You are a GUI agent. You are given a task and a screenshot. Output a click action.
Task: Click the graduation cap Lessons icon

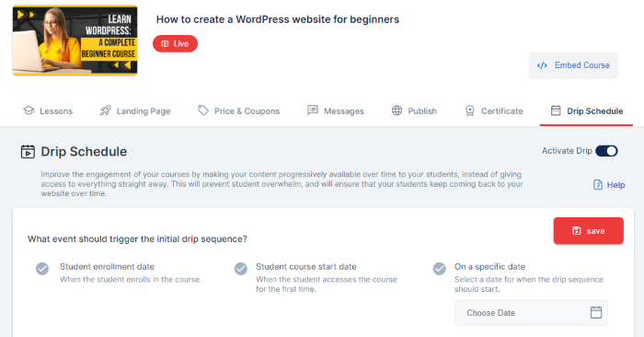[x=29, y=110]
